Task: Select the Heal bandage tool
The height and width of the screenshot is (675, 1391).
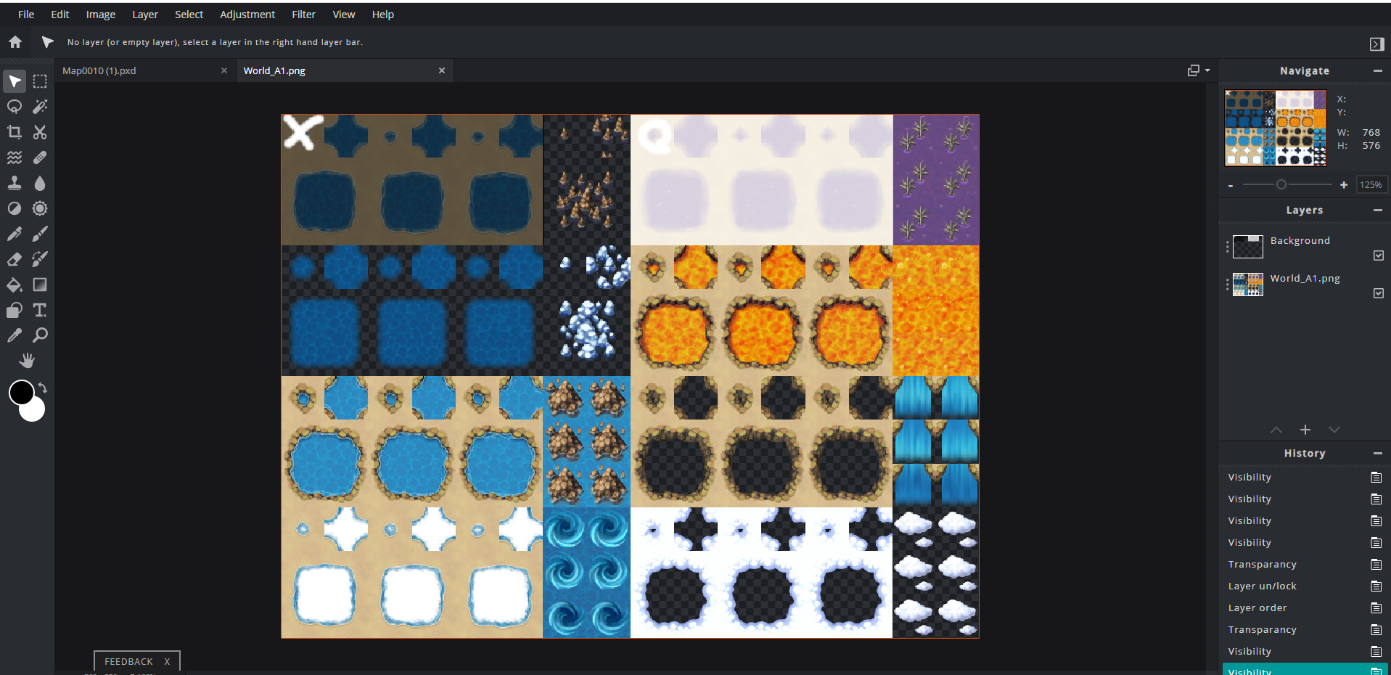Action: (x=40, y=157)
